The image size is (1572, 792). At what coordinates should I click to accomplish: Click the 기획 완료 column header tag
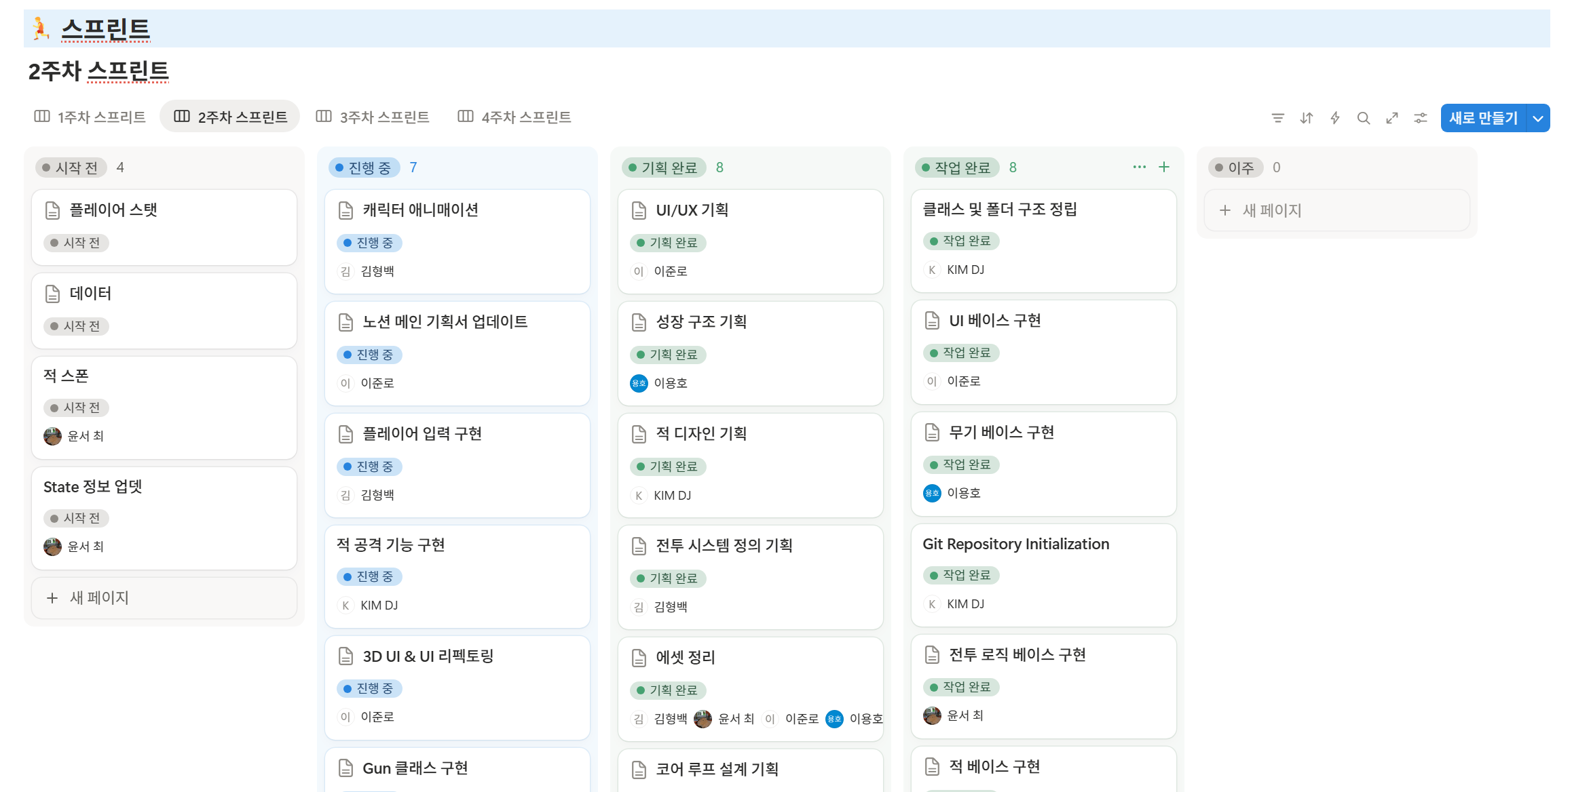[663, 167]
